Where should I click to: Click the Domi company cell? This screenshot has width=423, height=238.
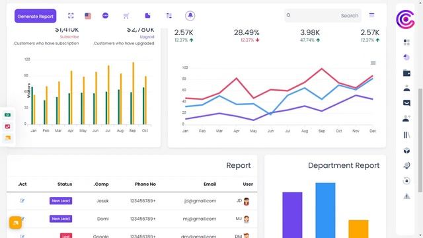103,219
